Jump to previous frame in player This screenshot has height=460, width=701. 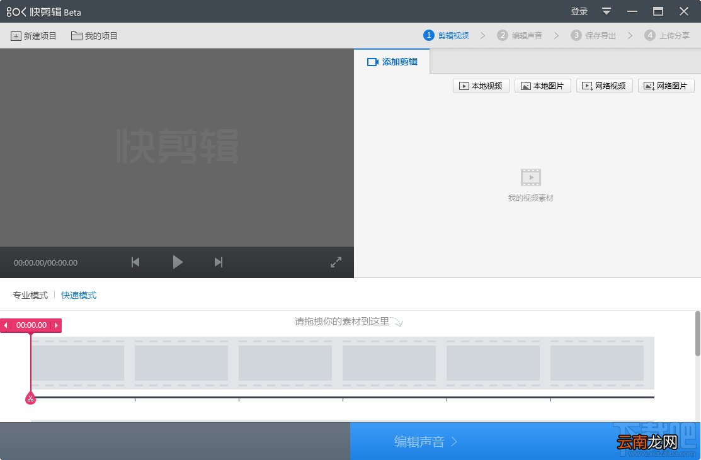click(x=135, y=262)
